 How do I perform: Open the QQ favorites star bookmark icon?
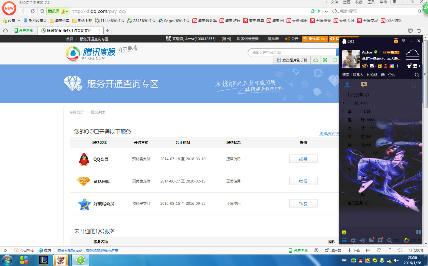[380, 240]
